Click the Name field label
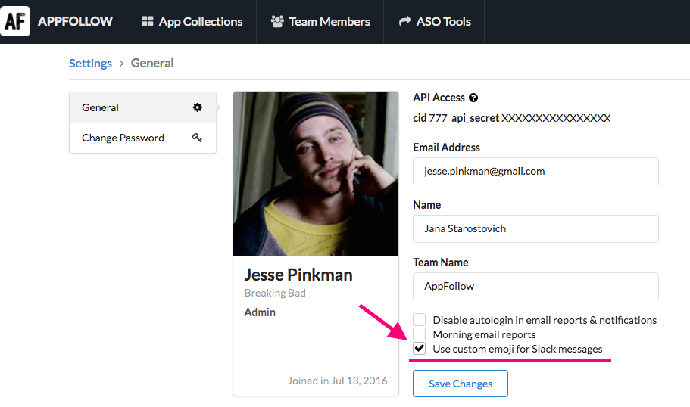 pyautogui.click(x=427, y=205)
